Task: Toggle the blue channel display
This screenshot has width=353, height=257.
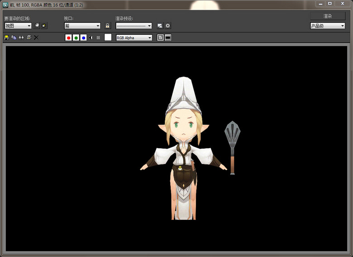Action: pos(84,38)
